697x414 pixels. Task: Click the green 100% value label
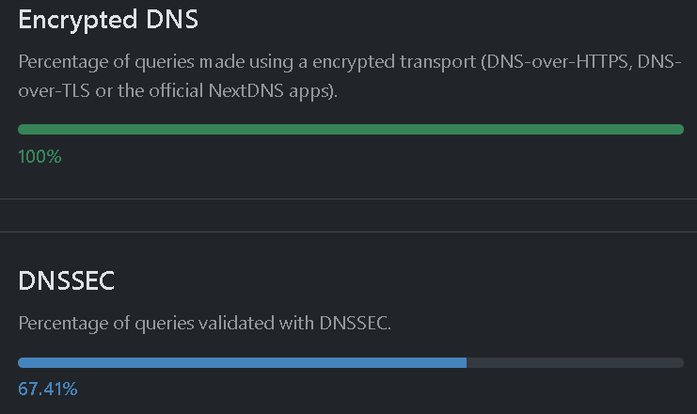(x=40, y=156)
